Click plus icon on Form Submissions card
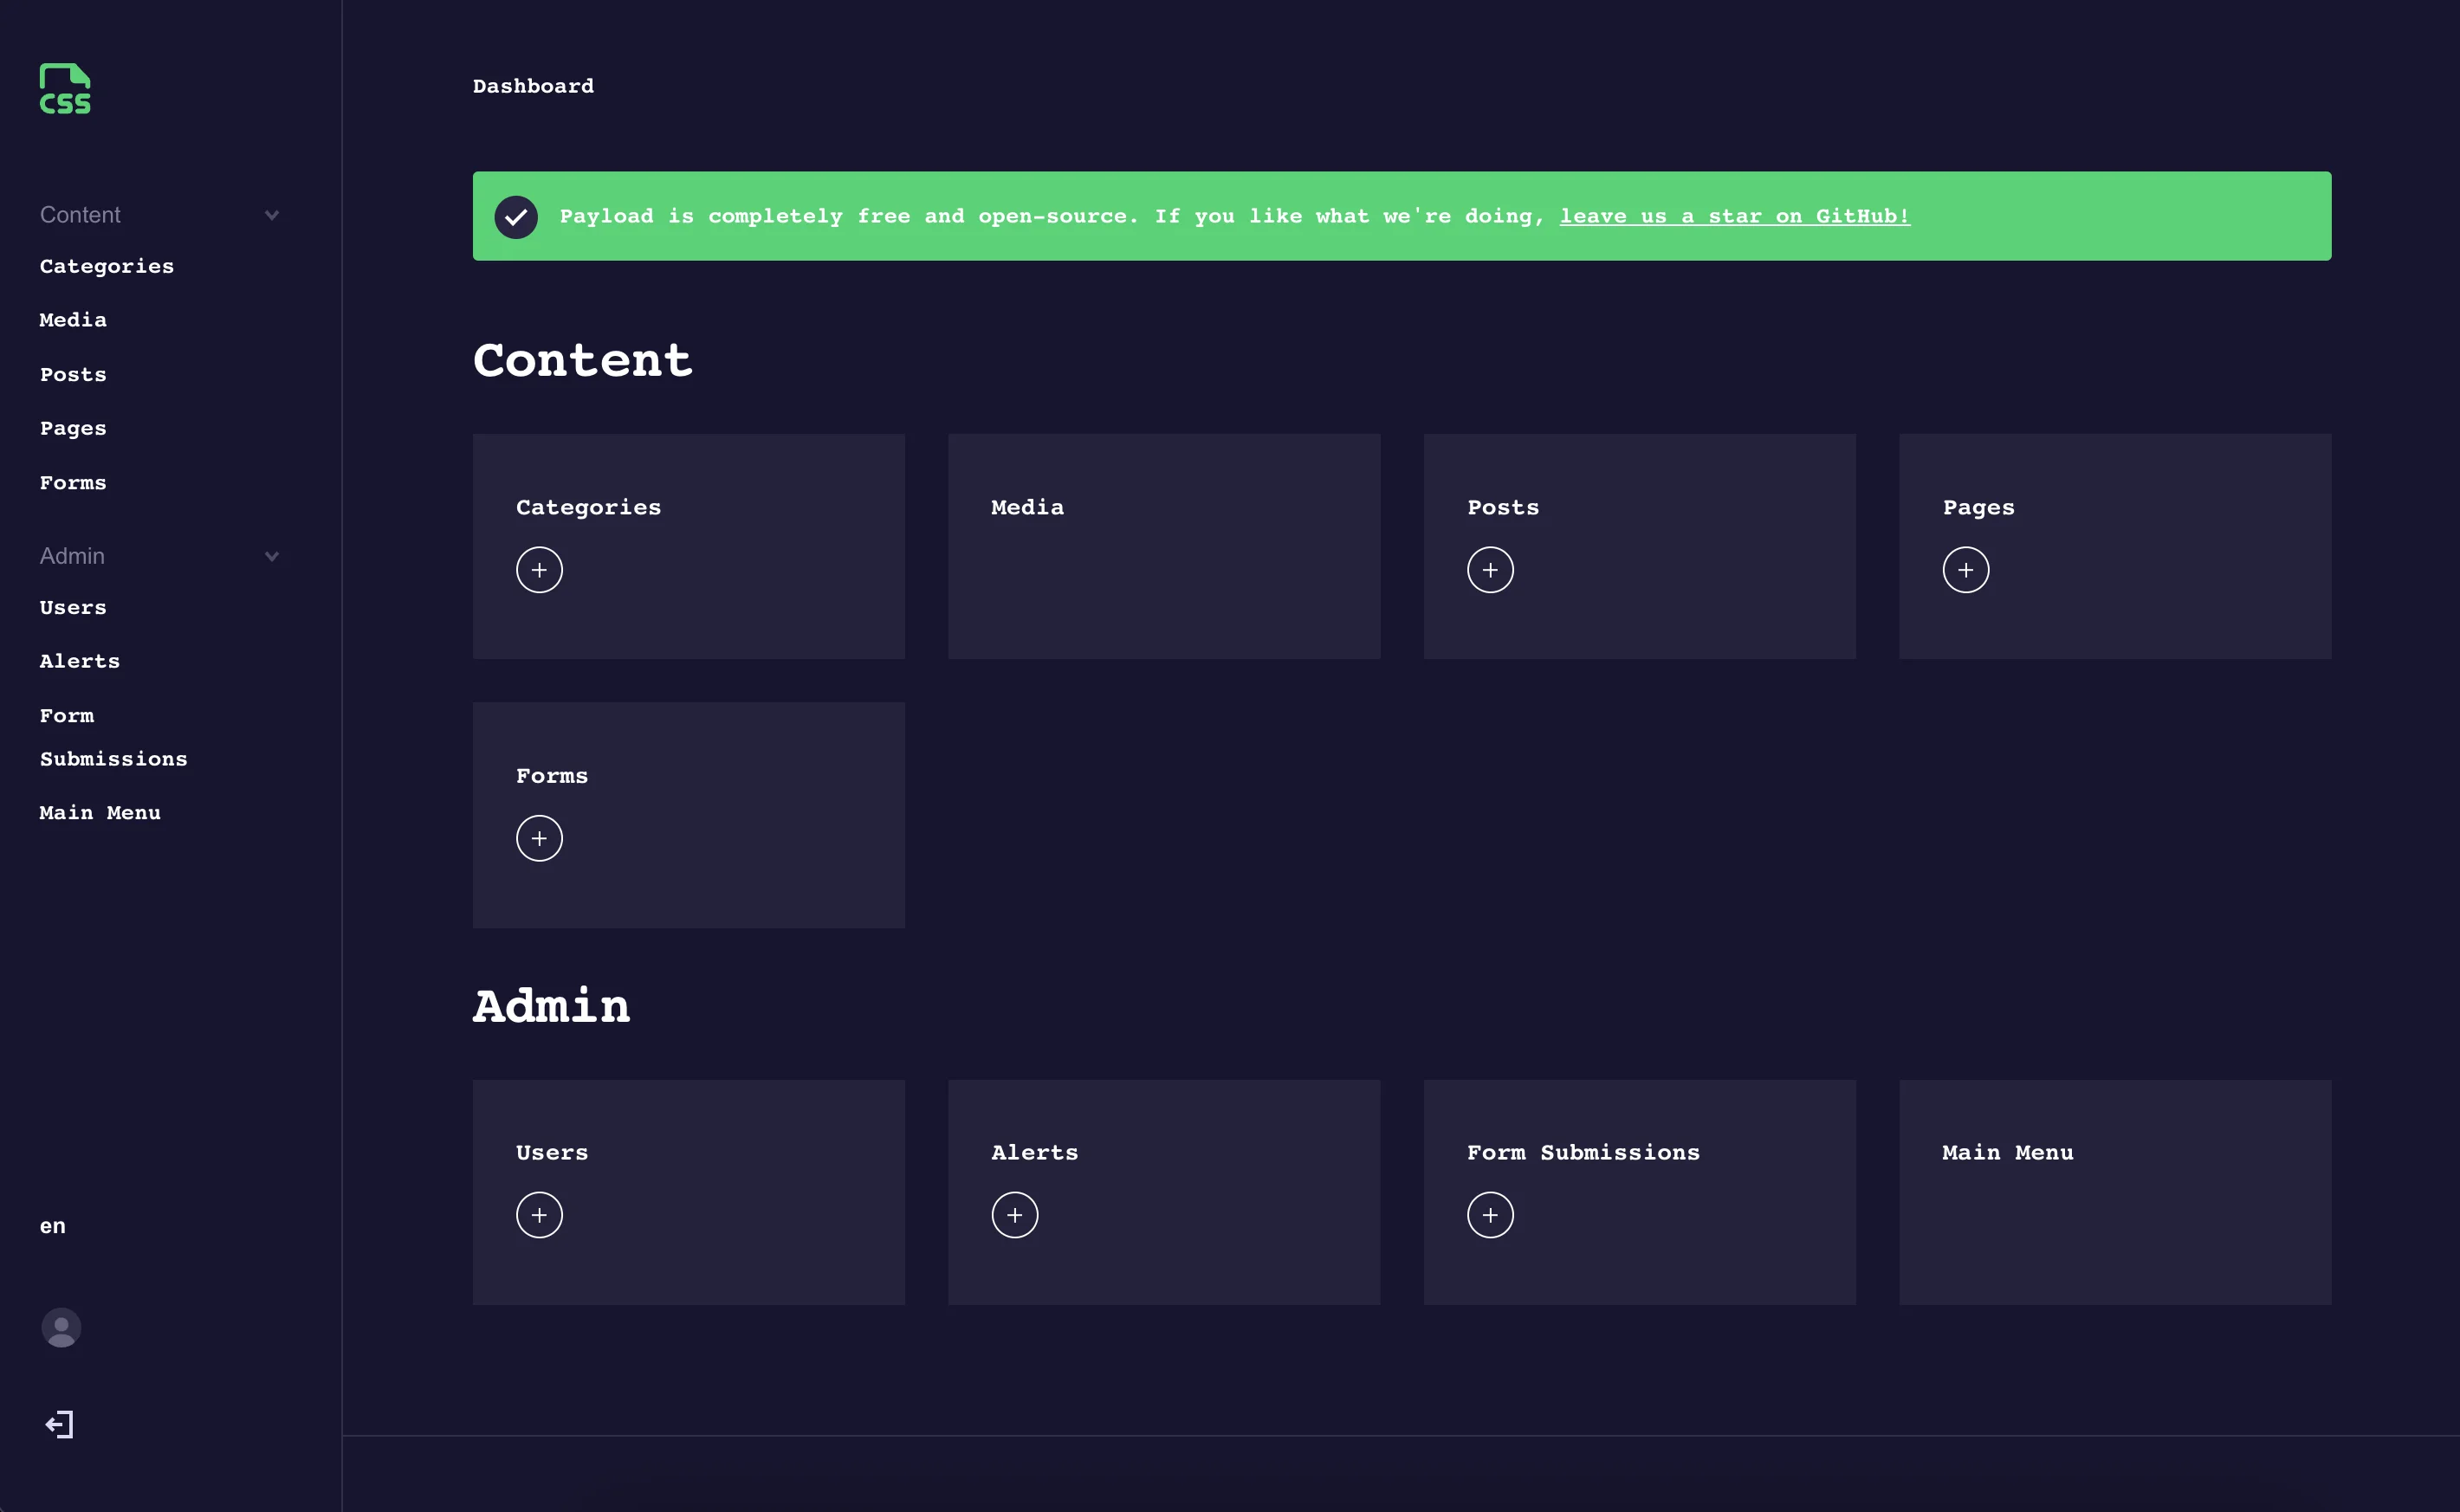This screenshot has height=1512, width=2460. click(1490, 1215)
